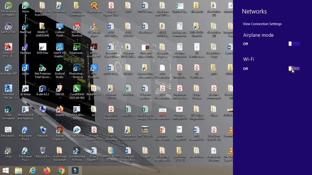
Task: Launch Internet Explorer from the taskbar
Action: [x=33, y=171]
